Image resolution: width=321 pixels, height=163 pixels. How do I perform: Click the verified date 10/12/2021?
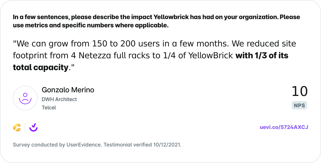[x=167, y=145]
